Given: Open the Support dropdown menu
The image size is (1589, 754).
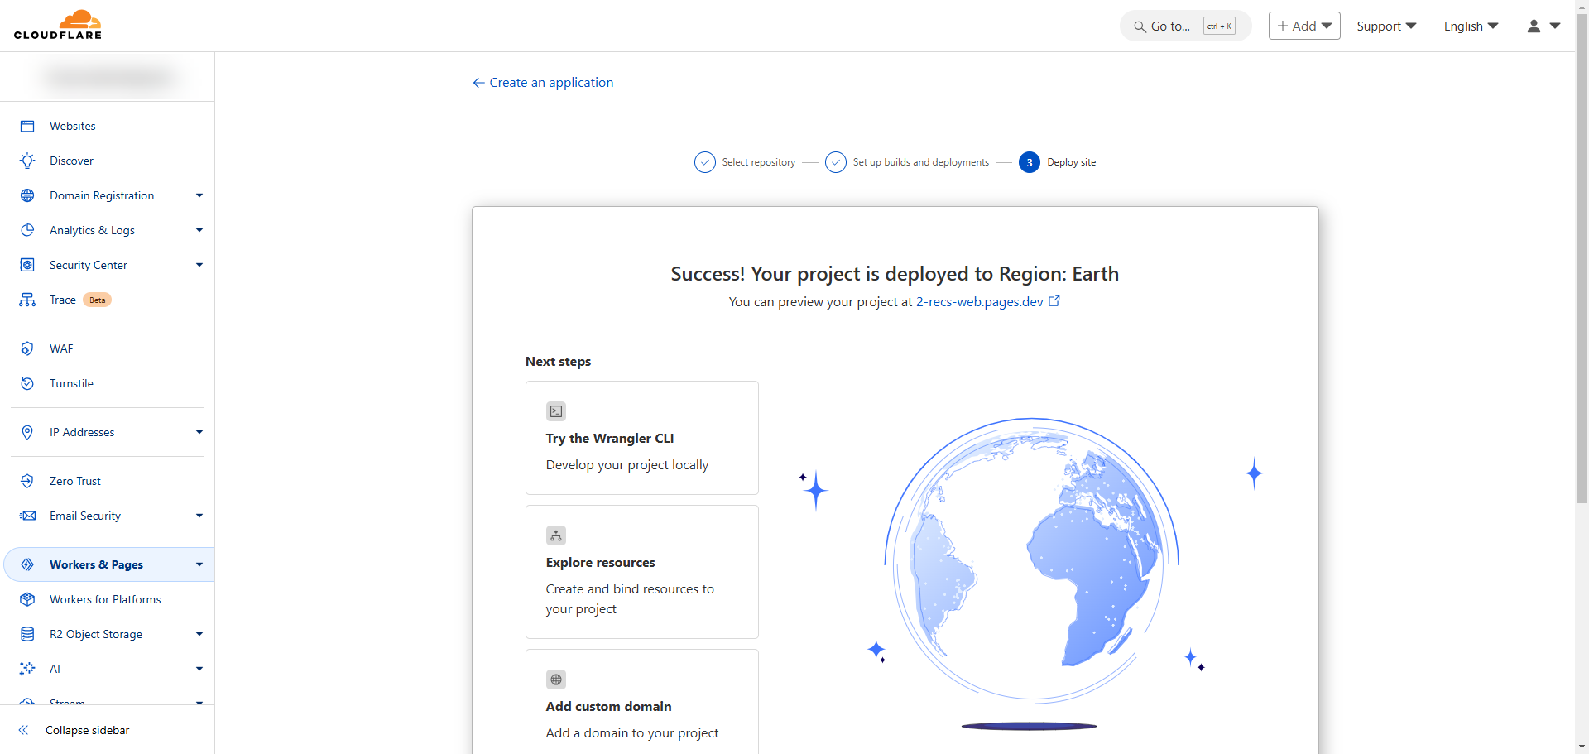Looking at the screenshot, I should point(1386,26).
